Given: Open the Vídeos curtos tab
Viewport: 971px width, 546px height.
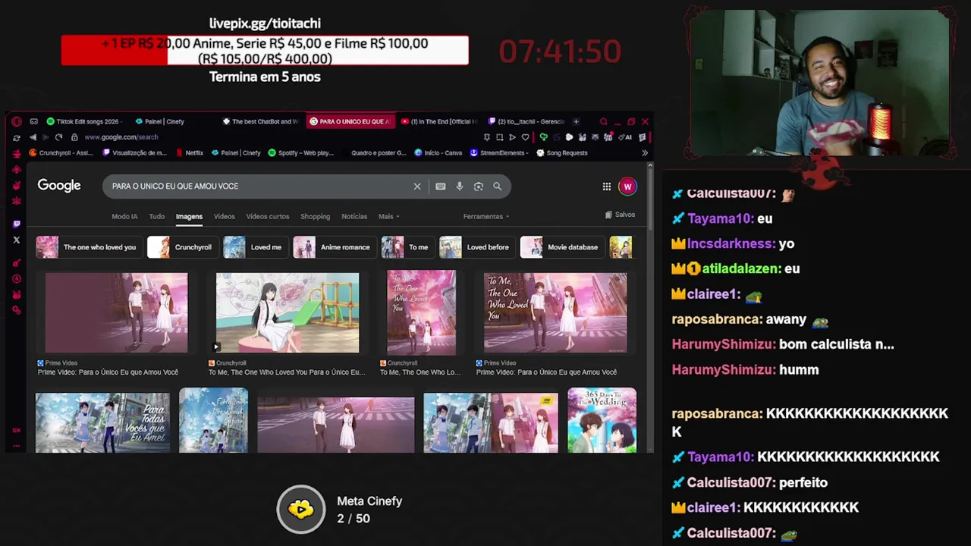Looking at the screenshot, I should tap(268, 217).
